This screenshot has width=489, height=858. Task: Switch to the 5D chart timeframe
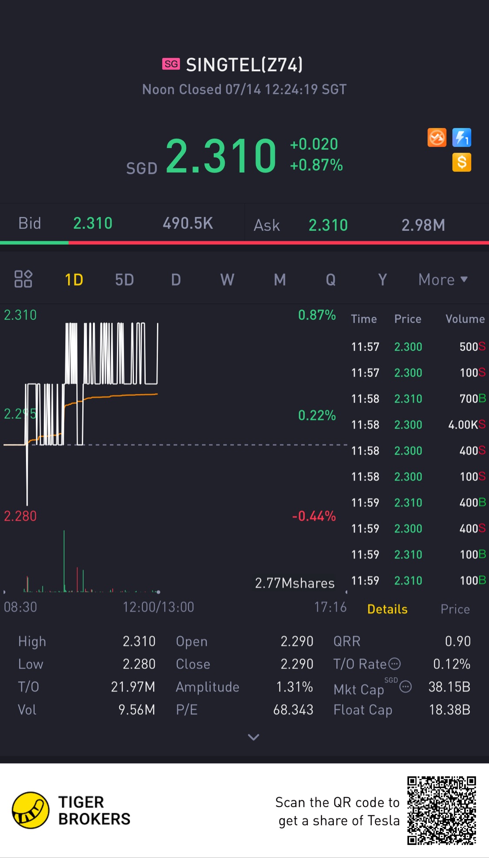pyautogui.click(x=124, y=279)
